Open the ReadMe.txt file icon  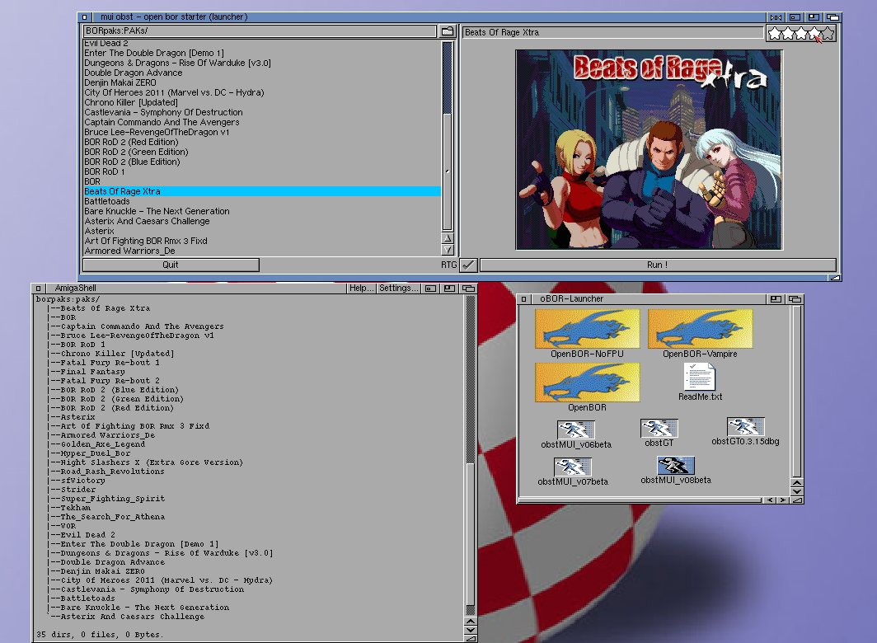700,378
